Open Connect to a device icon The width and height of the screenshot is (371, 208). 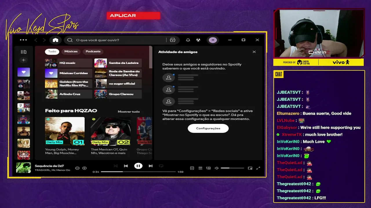click(x=208, y=168)
